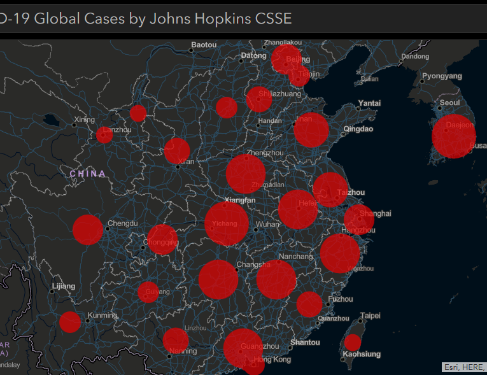Viewport: 487px width, 375px height.
Task: Select the red circle on Taiwan island
Action: (x=353, y=343)
